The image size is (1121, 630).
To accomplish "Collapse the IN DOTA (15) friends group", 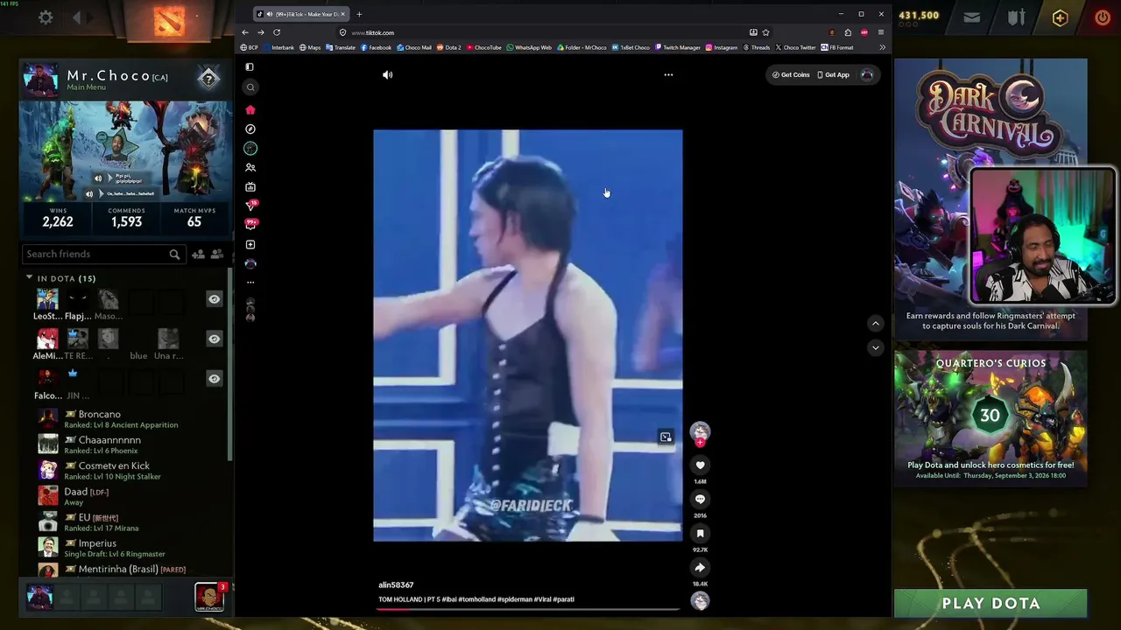I will pos(29,278).
